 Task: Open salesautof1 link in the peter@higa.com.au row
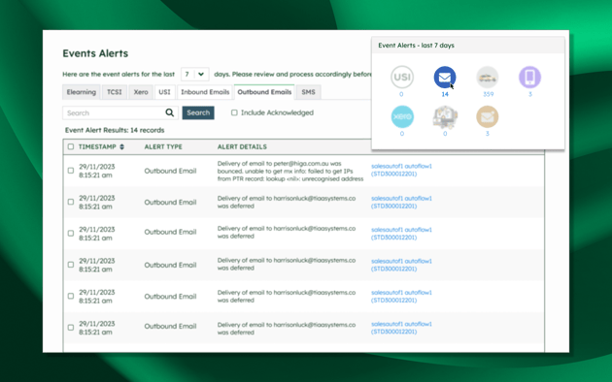click(x=401, y=170)
